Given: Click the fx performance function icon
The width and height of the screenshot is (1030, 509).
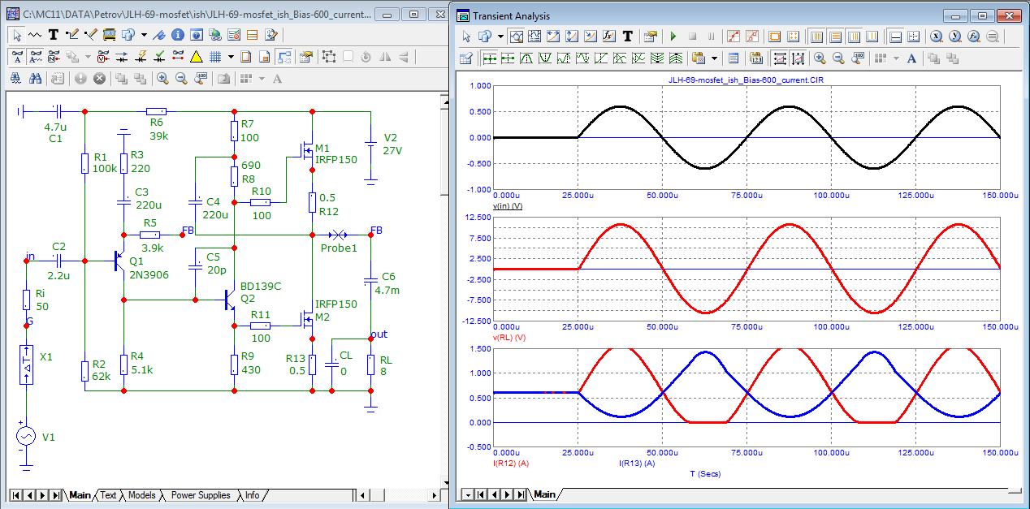Looking at the screenshot, I should (609, 37).
